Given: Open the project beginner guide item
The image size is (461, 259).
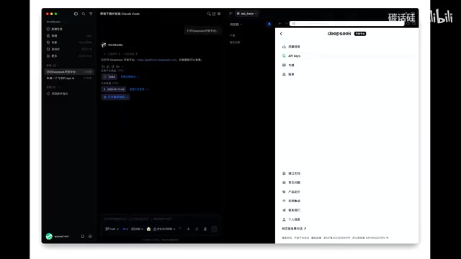Looking at the screenshot, I should coord(60,94).
